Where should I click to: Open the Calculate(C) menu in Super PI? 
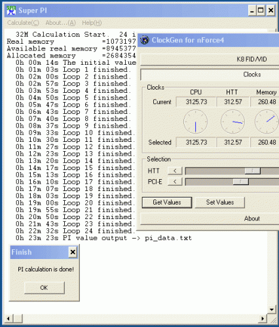tap(23, 23)
